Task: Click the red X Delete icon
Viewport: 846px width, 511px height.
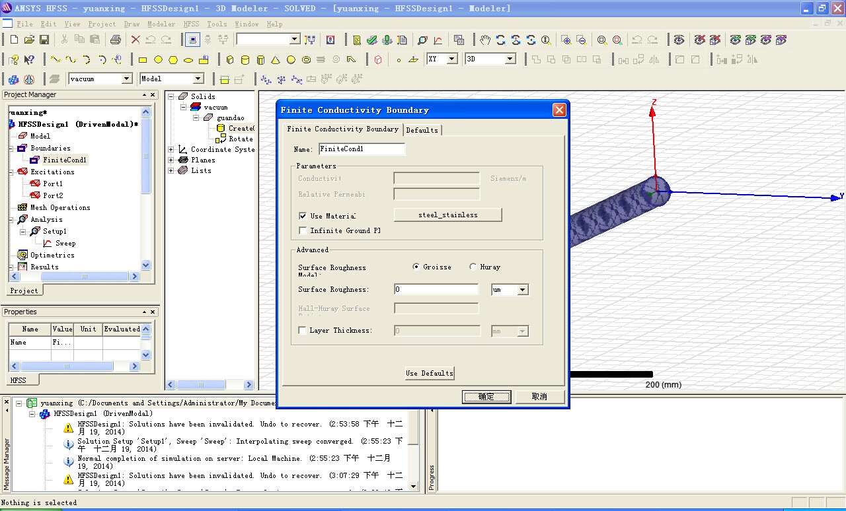Action: pos(135,40)
